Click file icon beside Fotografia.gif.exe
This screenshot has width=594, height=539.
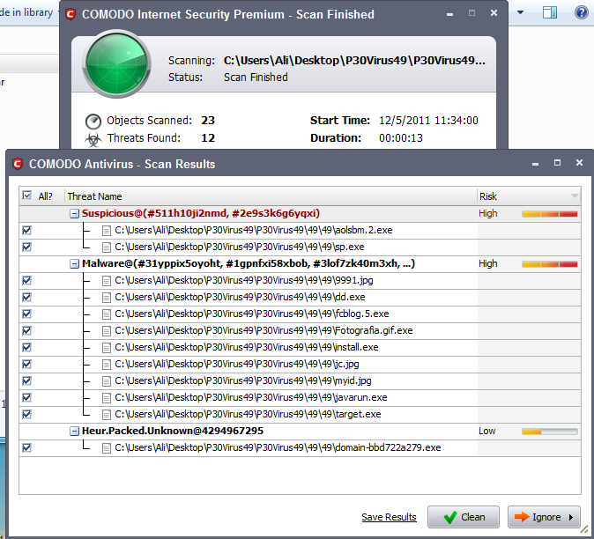pos(107,331)
